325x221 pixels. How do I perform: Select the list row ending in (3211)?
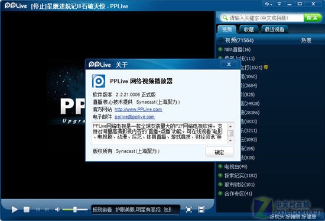pyautogui.click(x=249, y=130)
